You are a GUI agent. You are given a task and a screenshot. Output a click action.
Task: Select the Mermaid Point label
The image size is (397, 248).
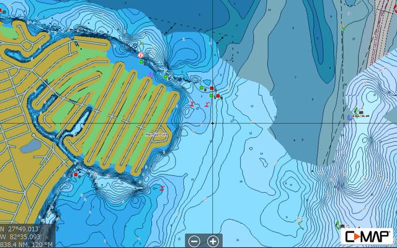(156, 133)
